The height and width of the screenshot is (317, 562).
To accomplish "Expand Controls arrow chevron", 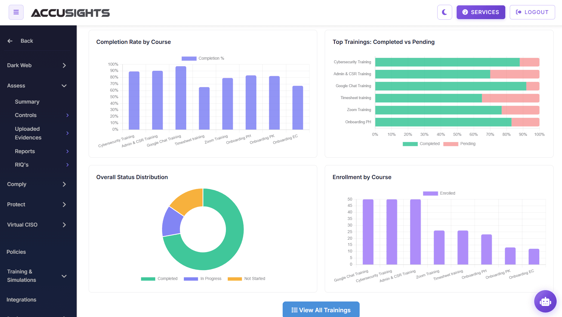I will point(67,115).
